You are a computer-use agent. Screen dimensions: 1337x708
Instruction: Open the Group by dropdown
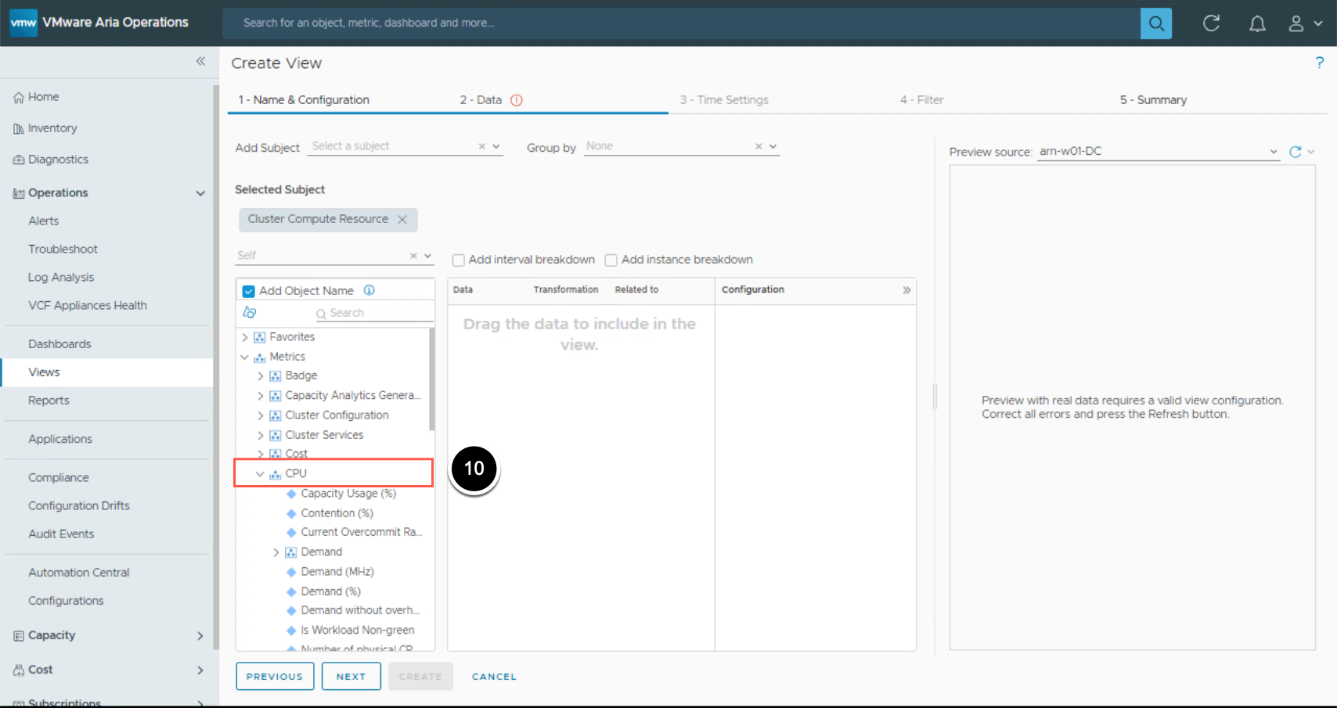(x=773, y=146)
